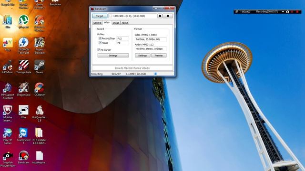Click the Bandicam title bar icon
305x171 pixels.
tap(92, 9)
